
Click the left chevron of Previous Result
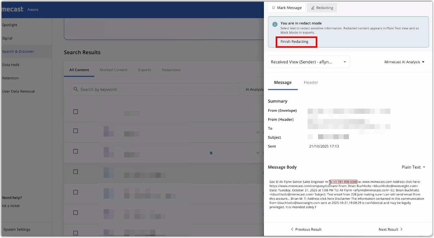click(292, 229)
